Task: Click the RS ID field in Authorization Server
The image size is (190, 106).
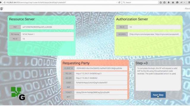Action: [154, 27]
